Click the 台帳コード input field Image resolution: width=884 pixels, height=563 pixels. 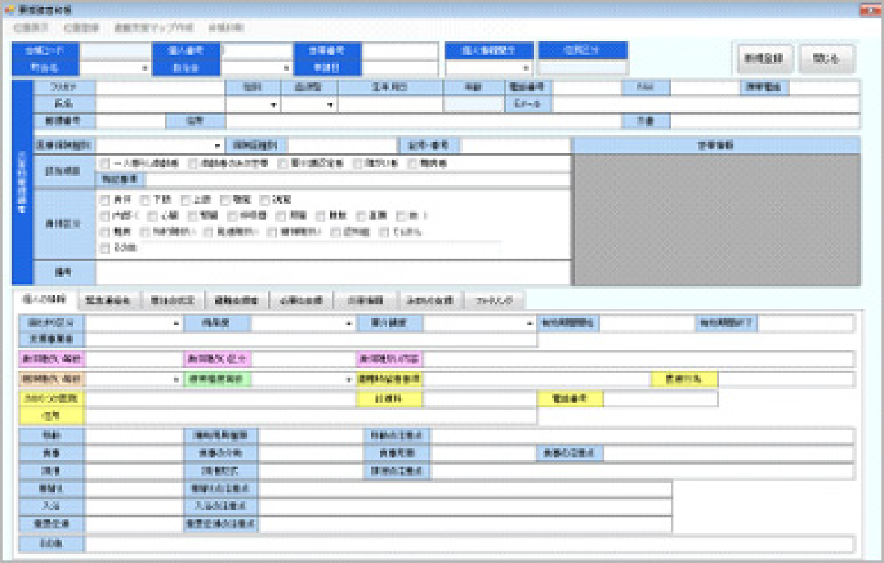coord(115,51)
